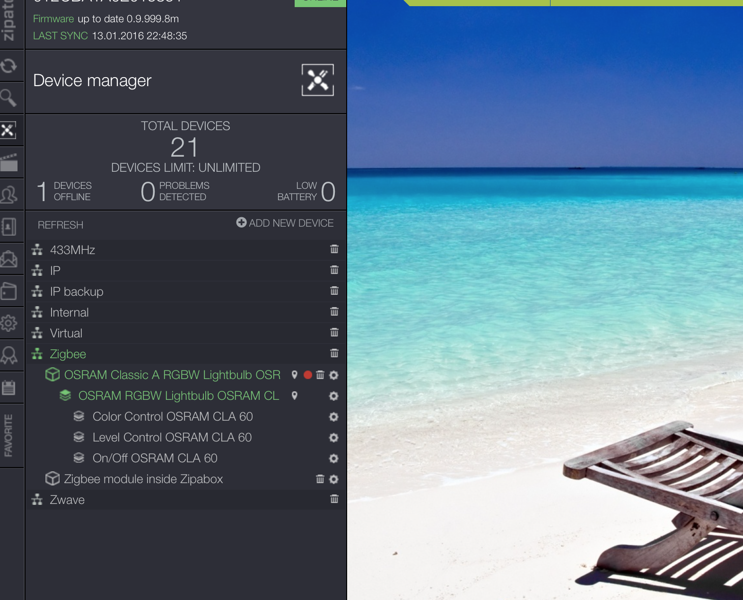Screen dimensions: 743x600
Task: Toggle red status dot on OSRAM Classic A
Action: pos(308,375)
